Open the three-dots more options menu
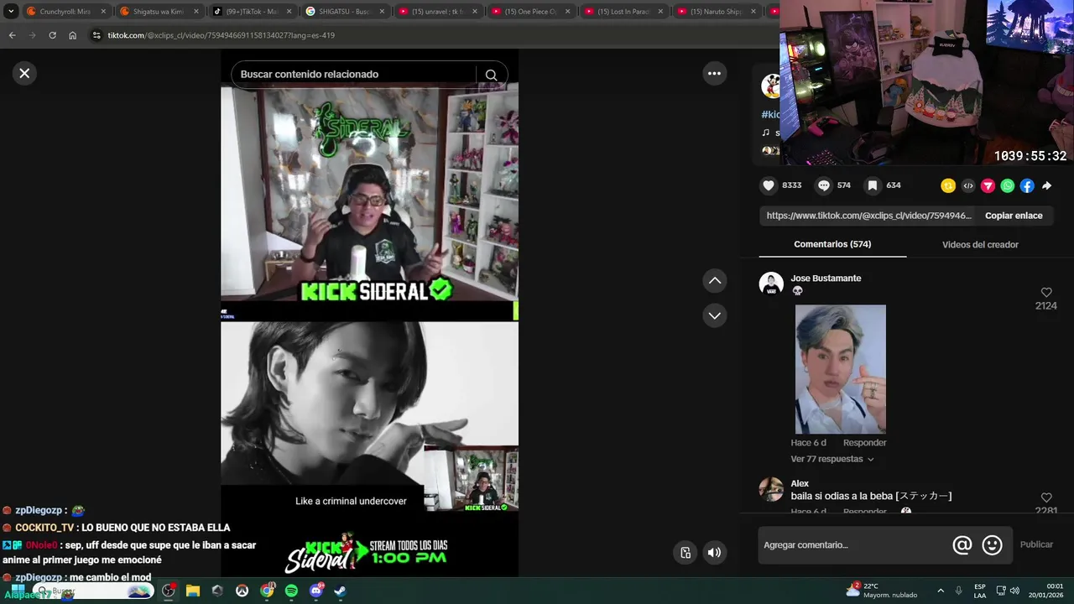 [714, 73]
